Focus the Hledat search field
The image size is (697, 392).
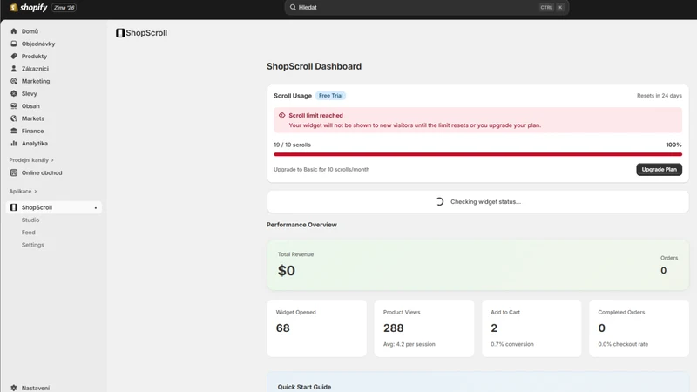[x=426, y=7]
